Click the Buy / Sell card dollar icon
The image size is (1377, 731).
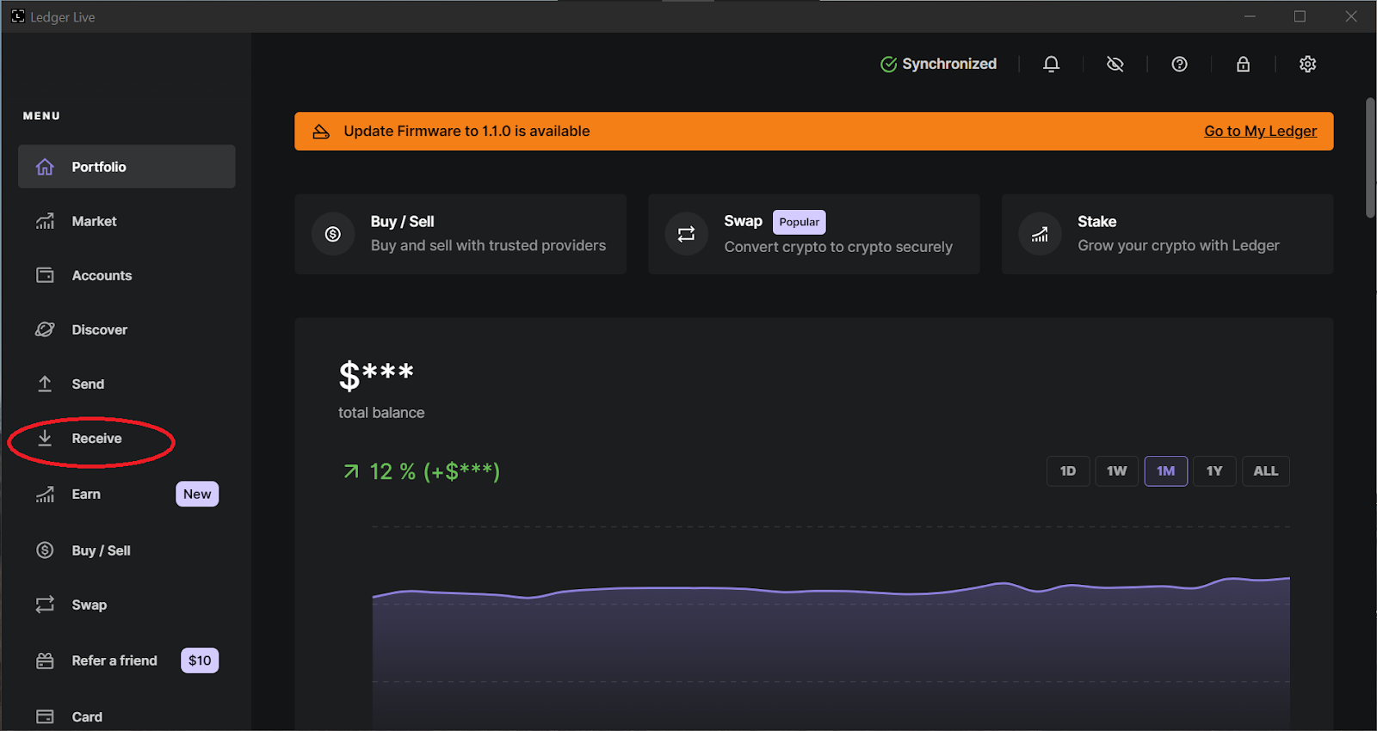pos(333,234)
